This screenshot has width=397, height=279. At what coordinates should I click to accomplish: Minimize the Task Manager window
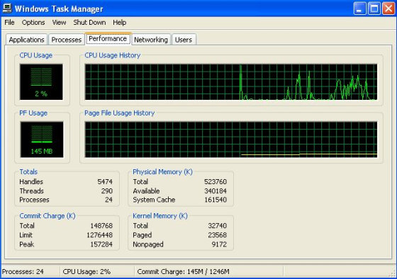[x=359, y=8]
